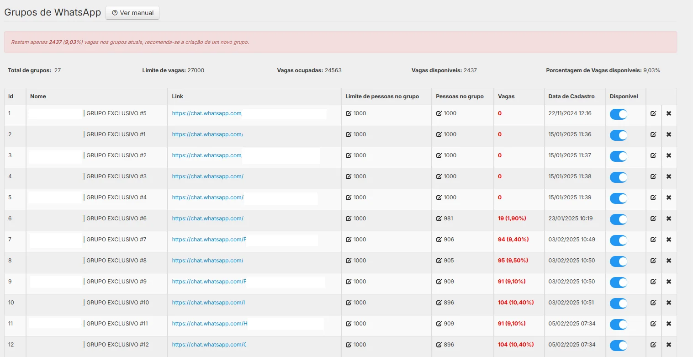Delete group GRUPO EXCLUSIVO #11
693x357 pixels.
pos(669,324)
